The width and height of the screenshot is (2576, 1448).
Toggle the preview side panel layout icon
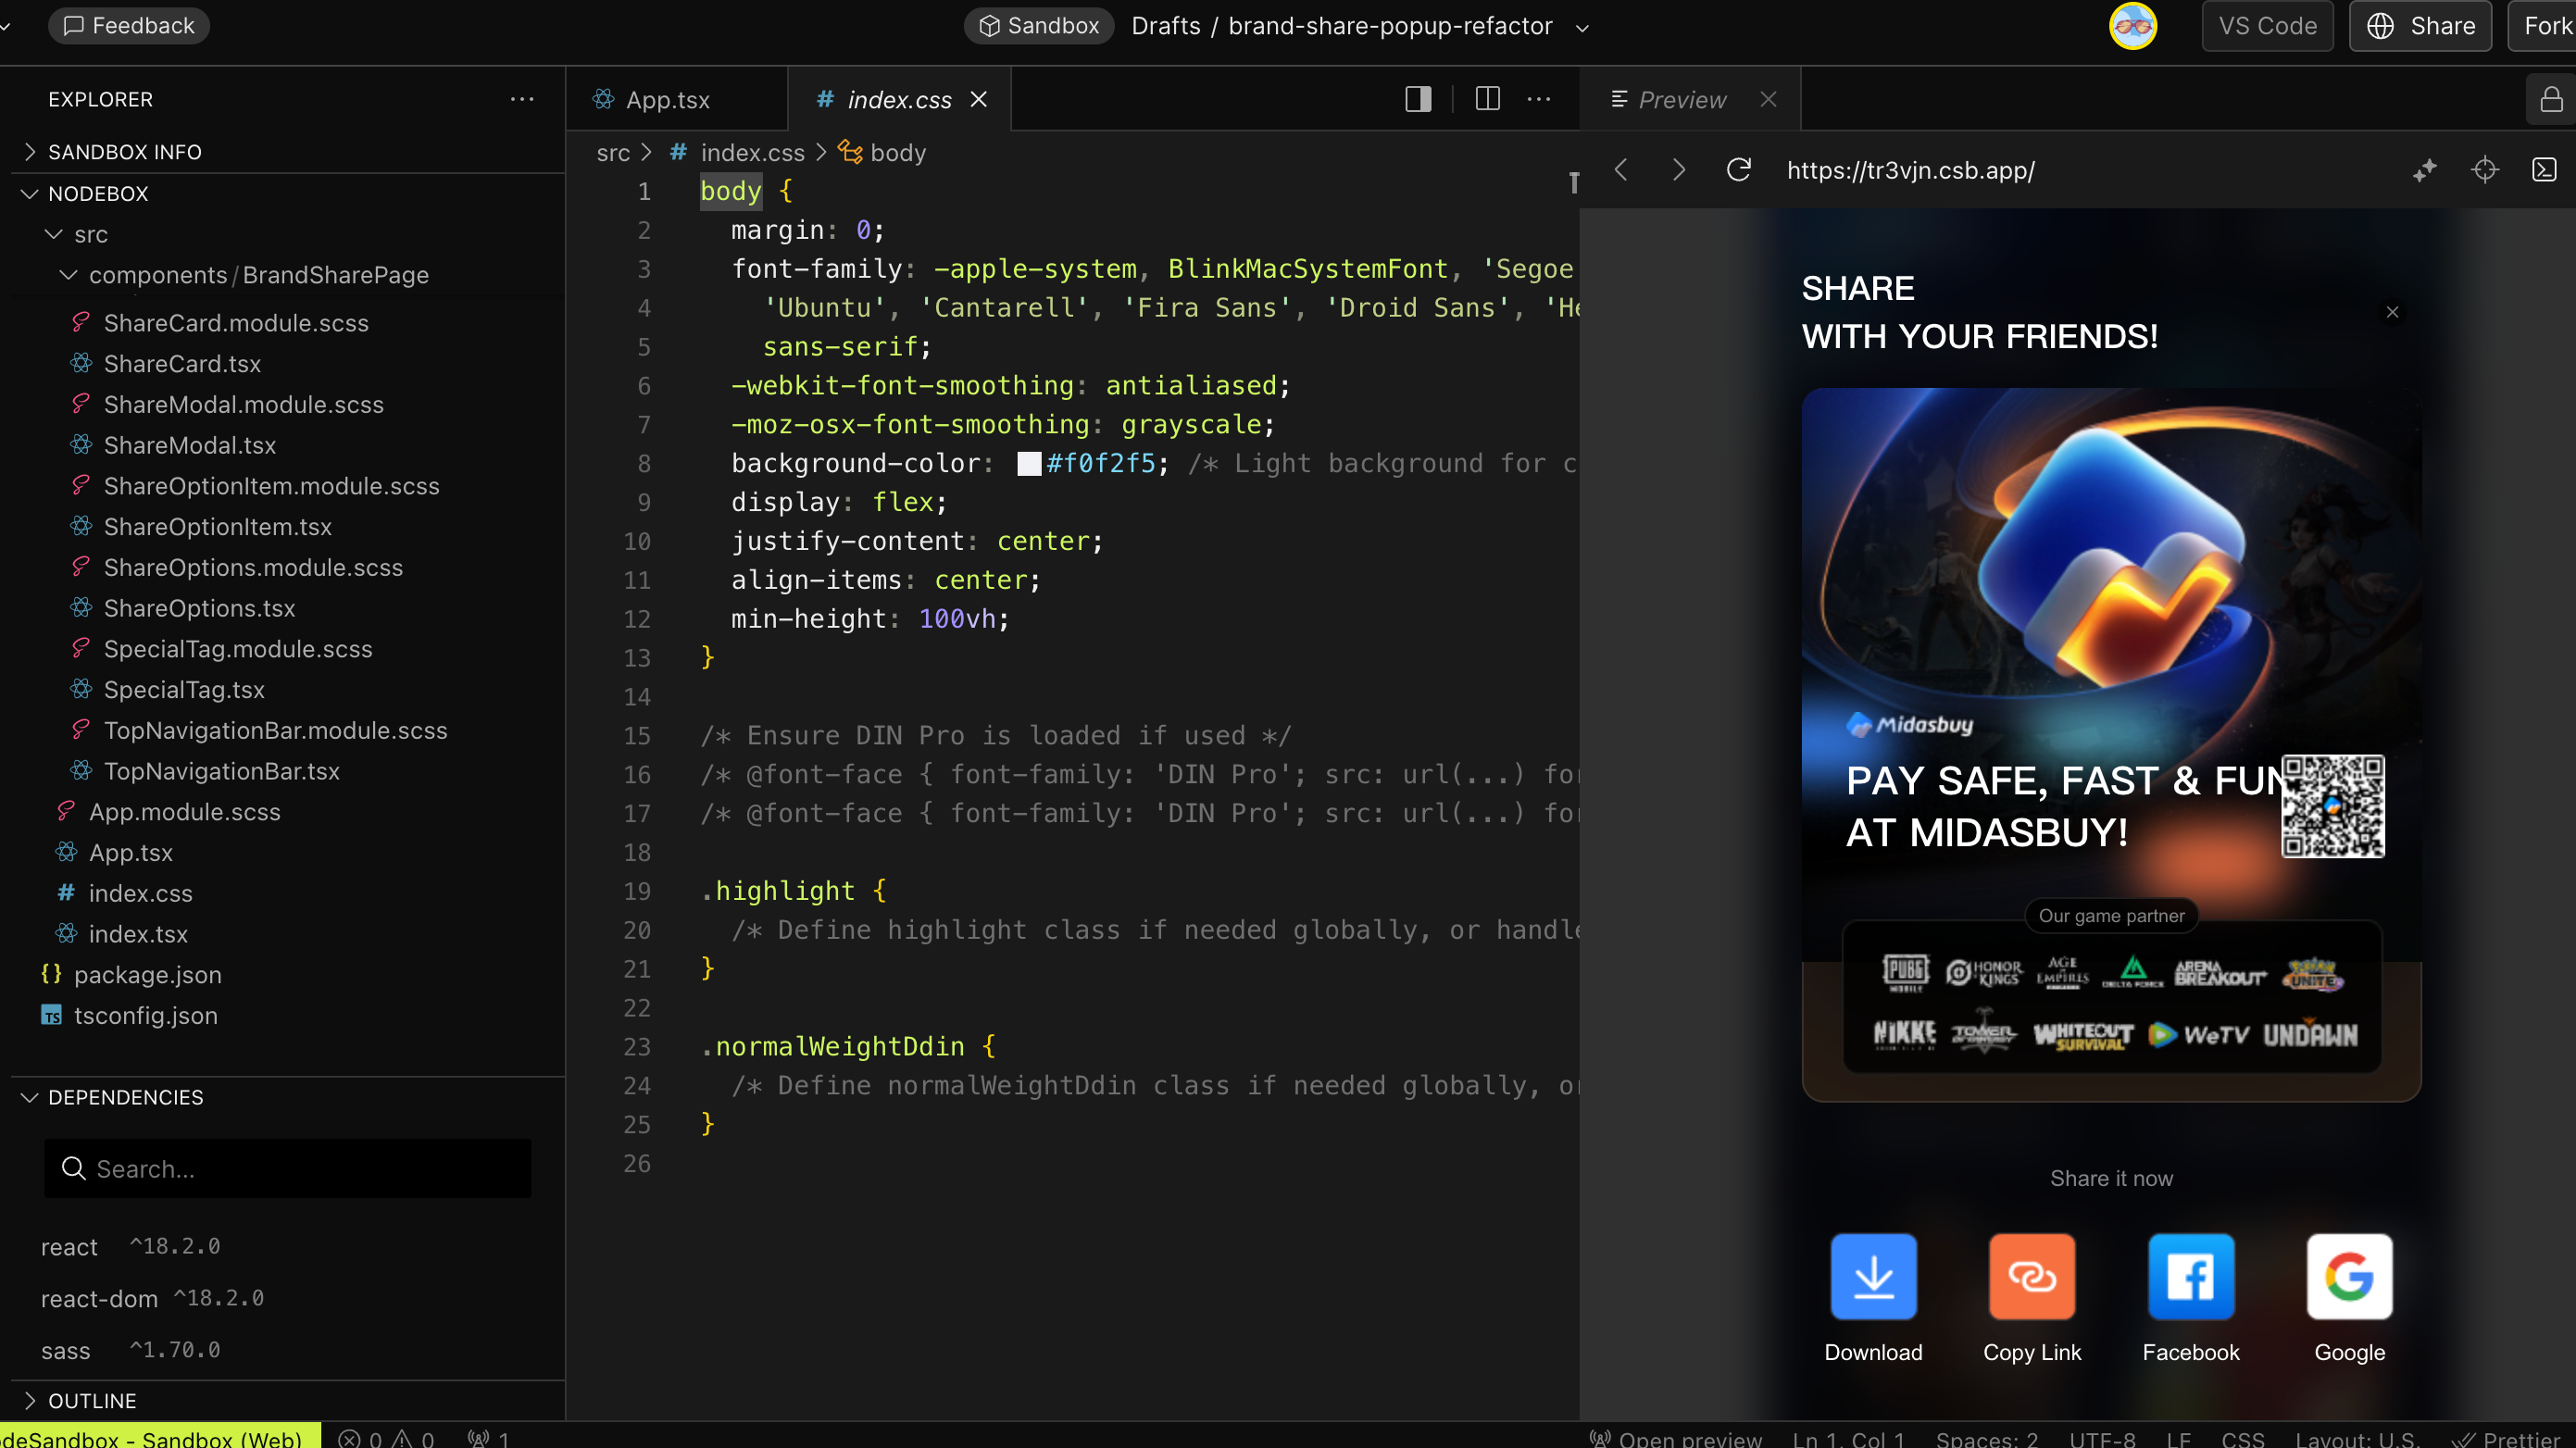1418,99
